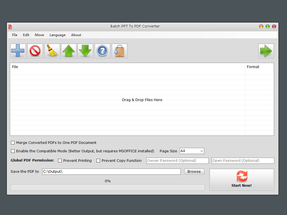Move file up with green up arrow
The height and width of the screenshot is (215, 287).
click(69, 51)
